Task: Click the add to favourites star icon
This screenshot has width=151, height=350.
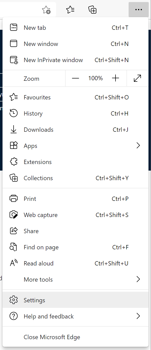Action: tap(46, 10)
